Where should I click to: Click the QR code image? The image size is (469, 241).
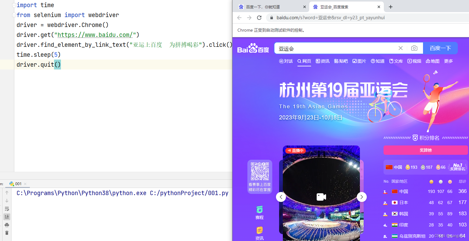[x=260, y=171]
